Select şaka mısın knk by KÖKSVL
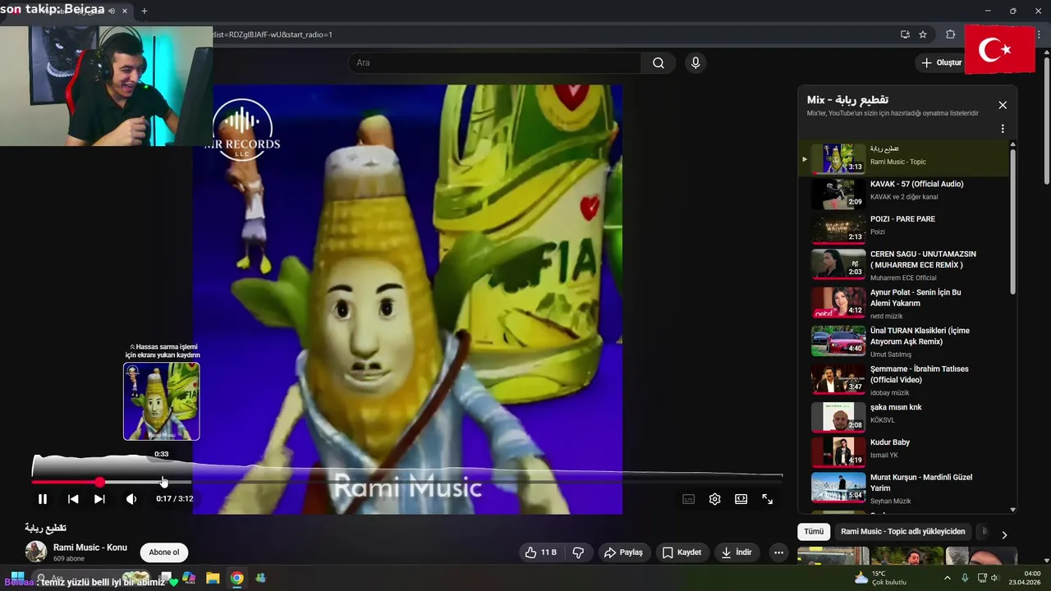The image size is (1051, 591). (x=903, y=416)
